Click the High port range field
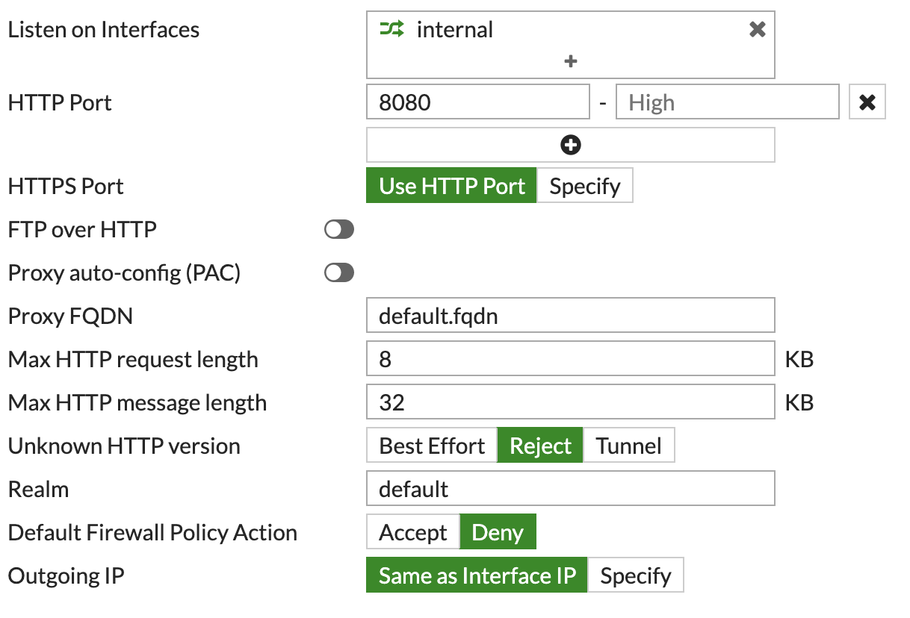Viewport: 910px width, 618px height. [x=727, y=102]
